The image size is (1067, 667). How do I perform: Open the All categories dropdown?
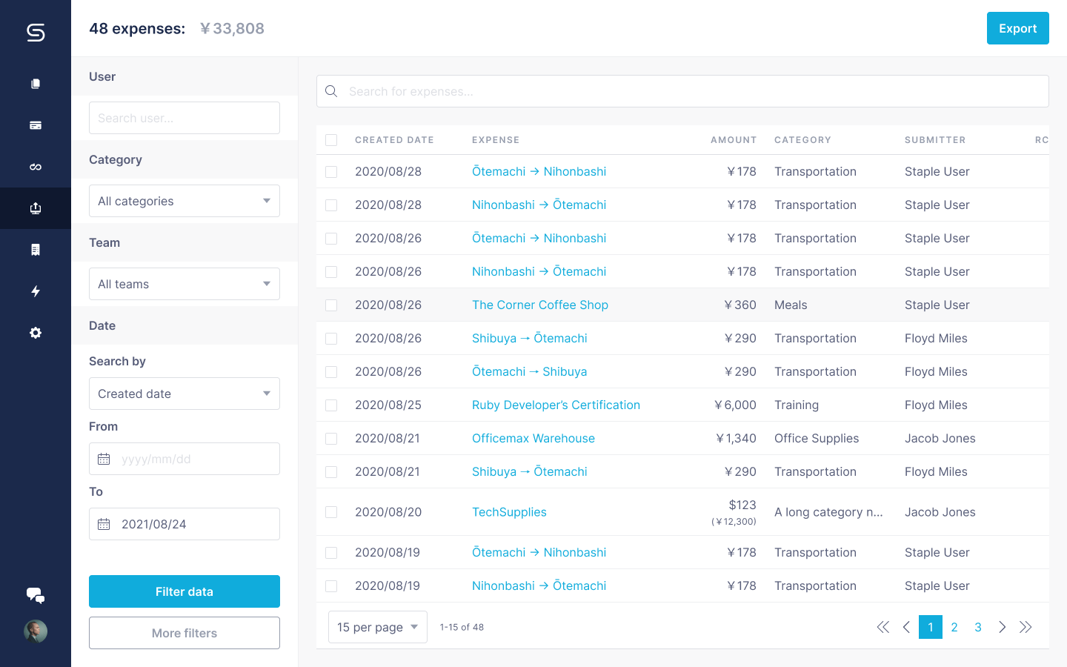pyautogui.click(x=184, y=201)
